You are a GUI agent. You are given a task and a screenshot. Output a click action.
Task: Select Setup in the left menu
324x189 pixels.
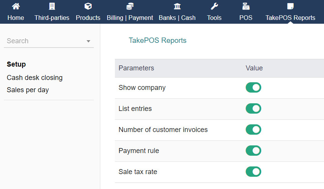point(16,64)
